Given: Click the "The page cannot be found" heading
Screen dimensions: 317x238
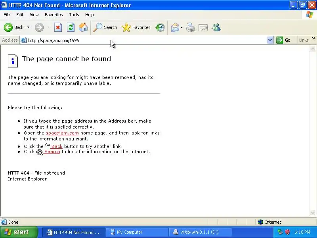Looking at the screenshot, I should tap(67, 59).
